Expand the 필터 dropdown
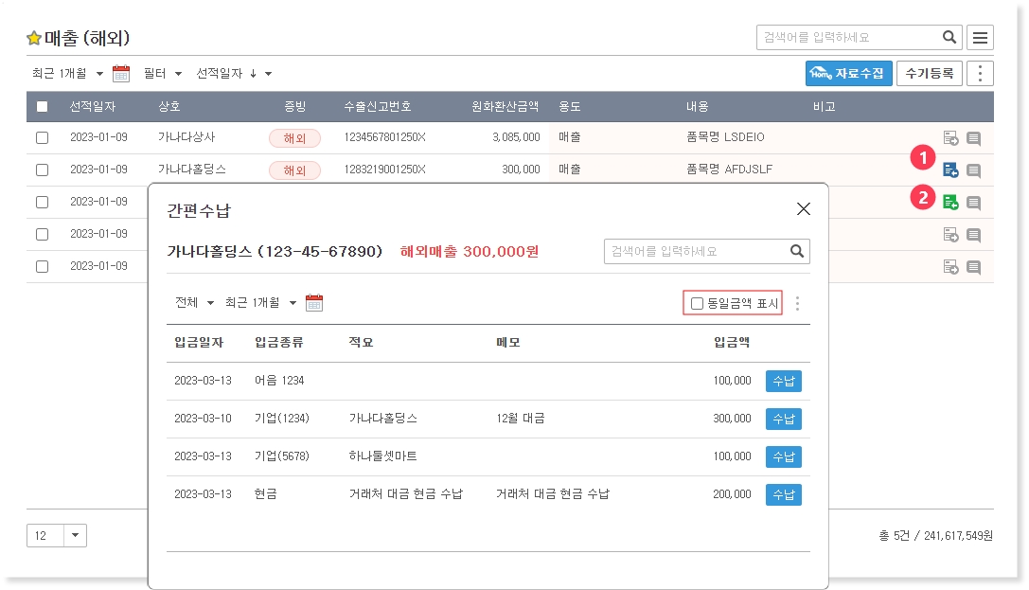The width and height of the screenshot is (1029, 590). (162, 74)
